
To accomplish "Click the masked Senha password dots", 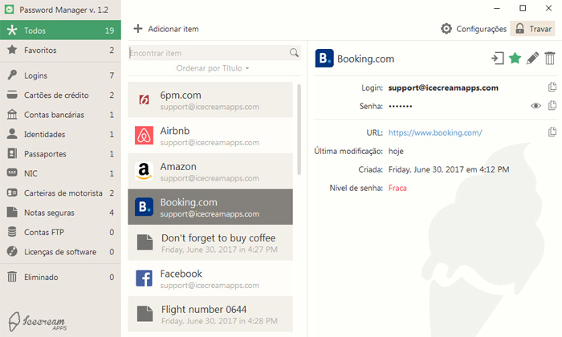I will (x=401, y=106).
